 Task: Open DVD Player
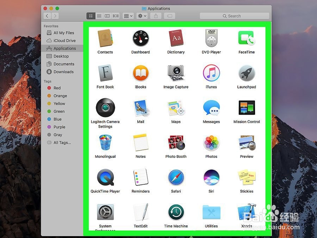(211, 38)
